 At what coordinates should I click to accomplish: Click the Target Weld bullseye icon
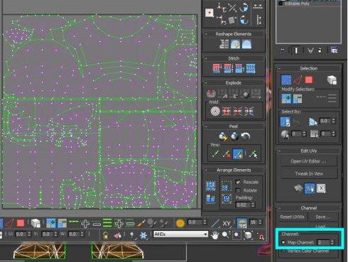(215, 111)
